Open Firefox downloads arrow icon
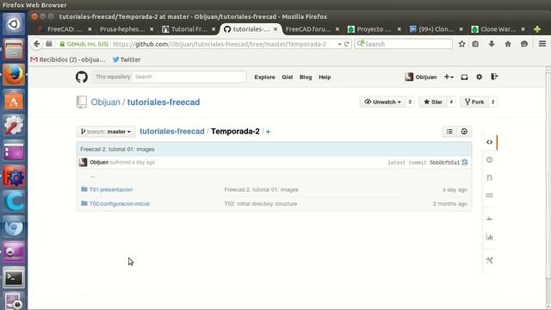Viewport: 551px width, 310px height. pyautogui.click(x=492, y=44)
